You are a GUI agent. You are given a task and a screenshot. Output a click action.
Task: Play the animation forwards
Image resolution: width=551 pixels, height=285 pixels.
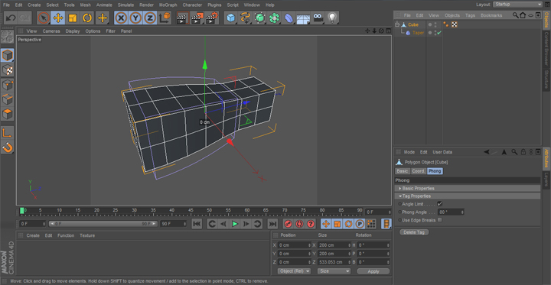point(235,224)
